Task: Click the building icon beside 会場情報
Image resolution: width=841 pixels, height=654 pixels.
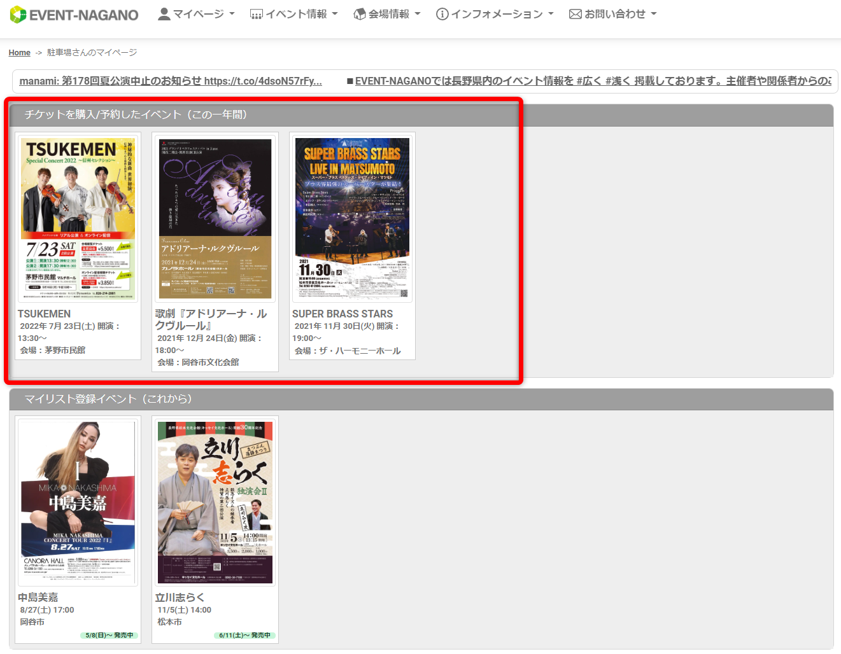Action: click(x=360, y=14)
